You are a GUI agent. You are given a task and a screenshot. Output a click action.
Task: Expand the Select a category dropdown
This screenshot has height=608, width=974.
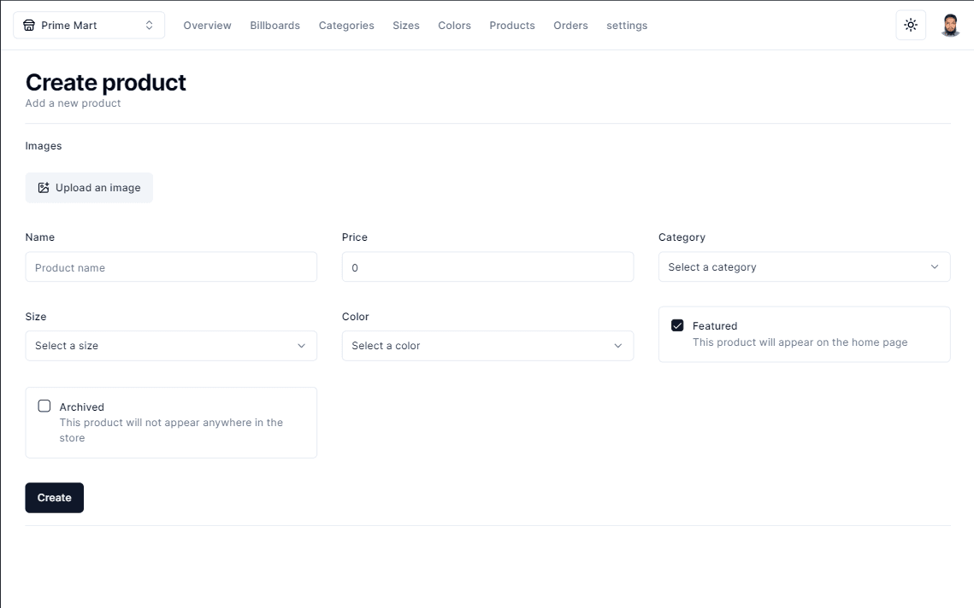tap(804, 267)
